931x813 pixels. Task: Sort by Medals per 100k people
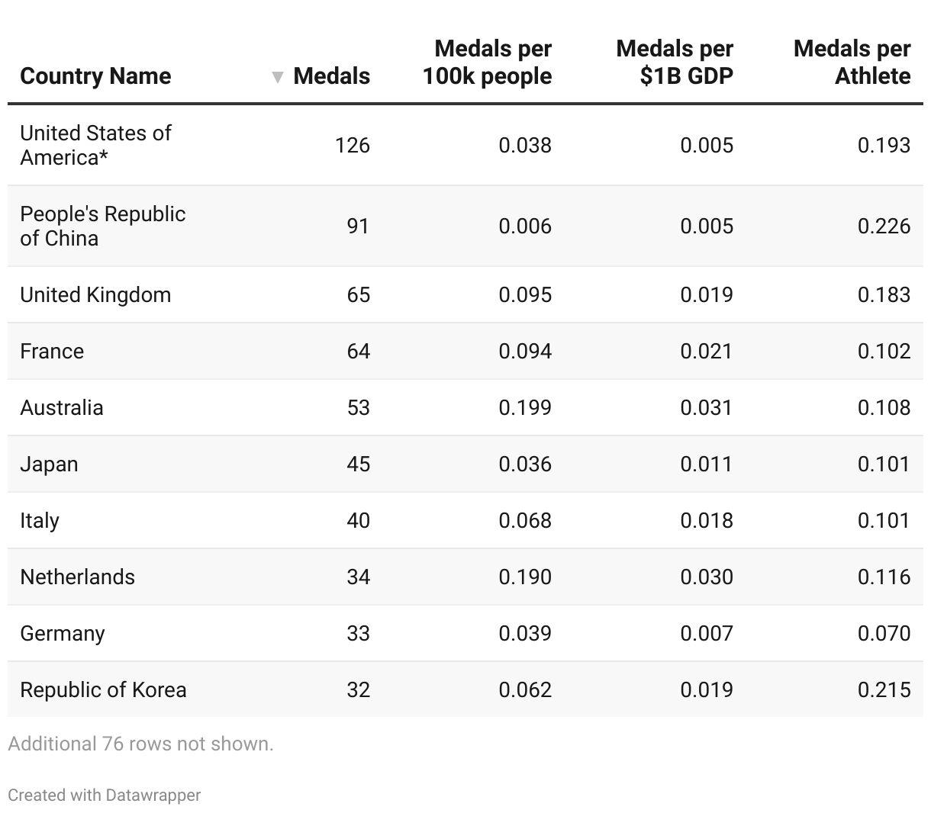(x=488, y=63)
